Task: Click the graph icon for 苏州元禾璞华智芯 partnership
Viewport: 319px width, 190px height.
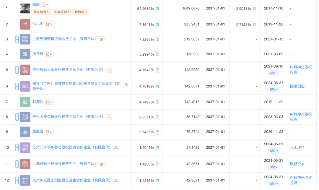Action: pyautogui.click(x=116, y=147)
